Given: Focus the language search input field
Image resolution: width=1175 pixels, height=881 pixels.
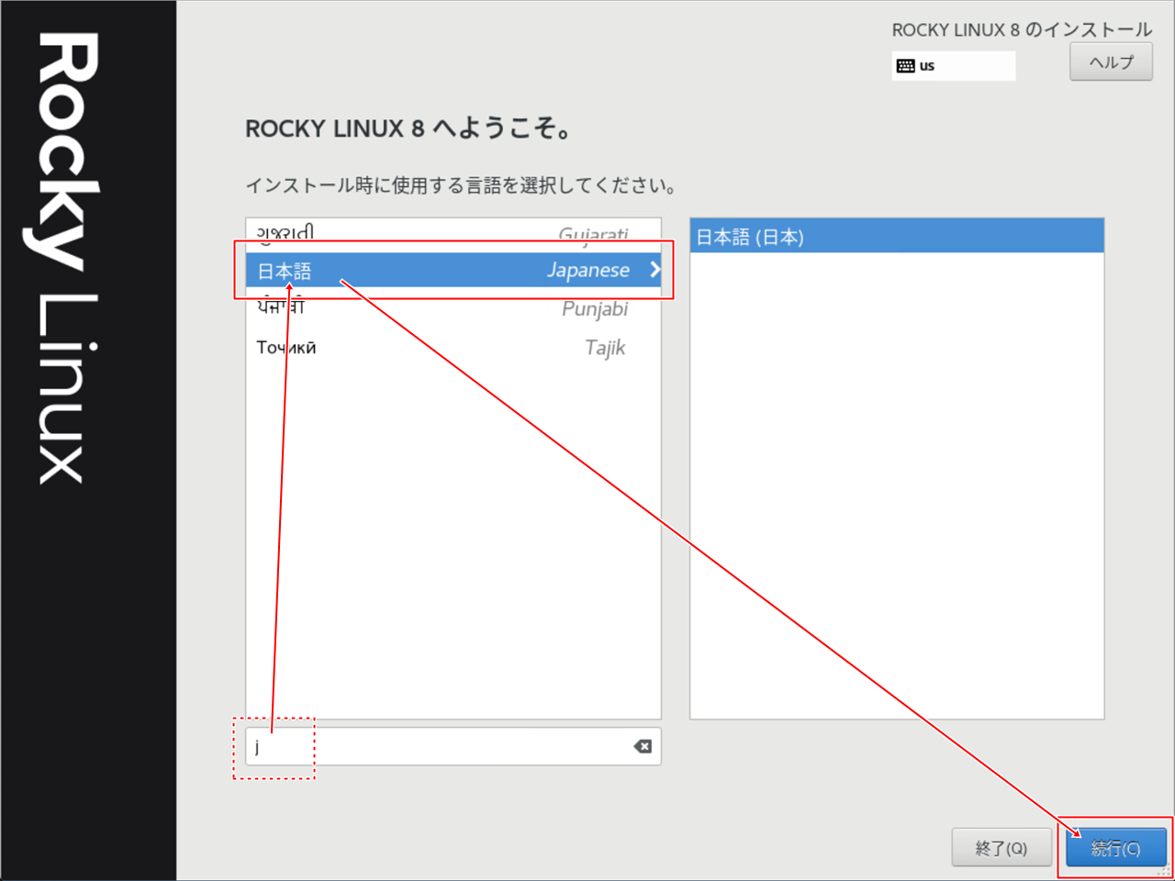Looking at the screenshot, I should click(441, 747).
